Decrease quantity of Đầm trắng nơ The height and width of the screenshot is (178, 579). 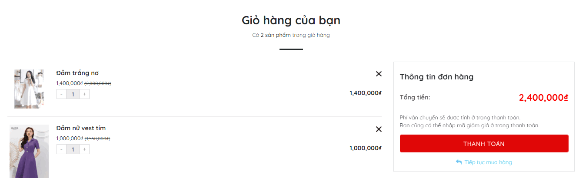(x=61, y=94)
